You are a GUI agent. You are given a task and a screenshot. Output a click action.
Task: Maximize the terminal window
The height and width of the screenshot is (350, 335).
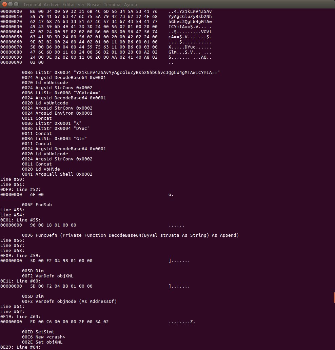pyautogui.click(x=16, y=4)
